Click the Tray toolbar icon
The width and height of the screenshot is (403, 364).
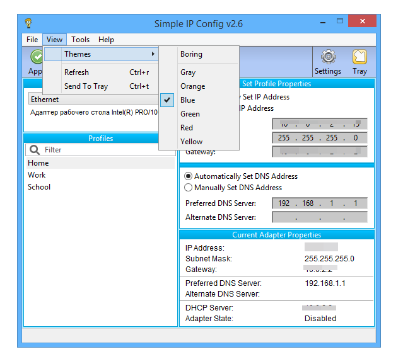(x=359, y=58)
